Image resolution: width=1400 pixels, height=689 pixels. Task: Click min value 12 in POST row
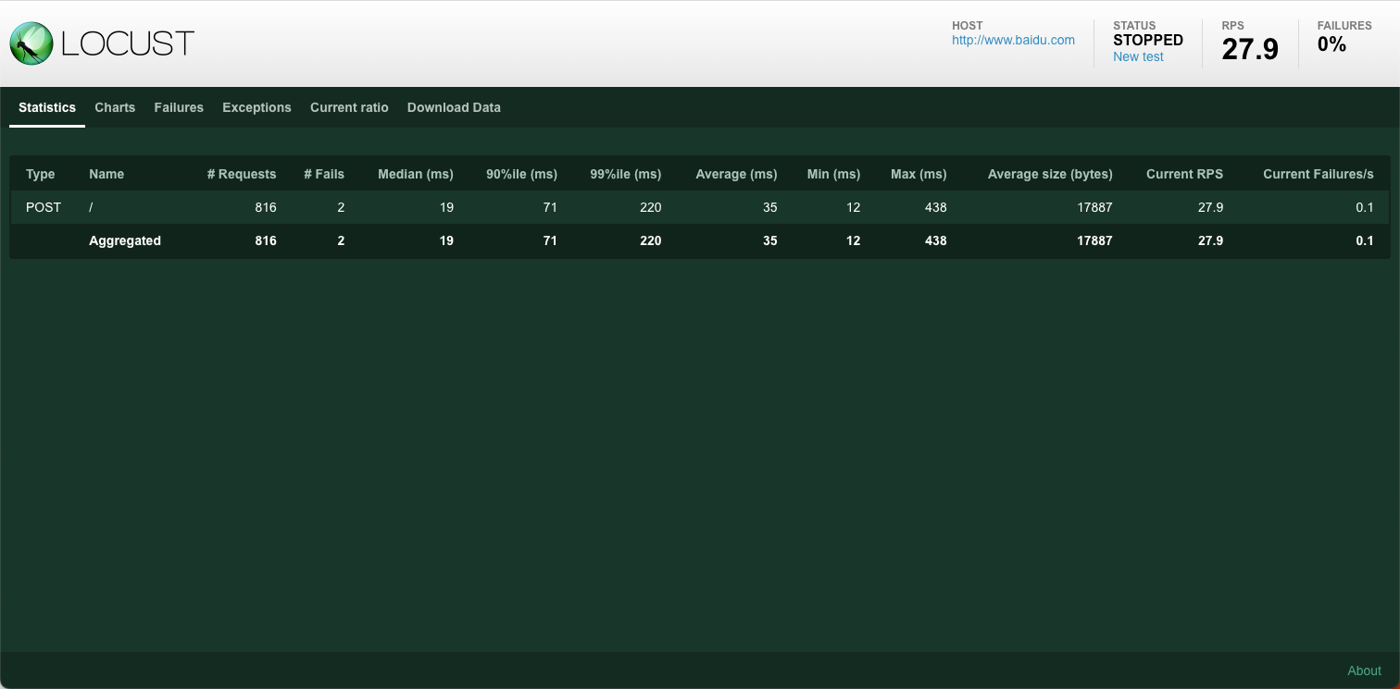(x=853, y=207)
